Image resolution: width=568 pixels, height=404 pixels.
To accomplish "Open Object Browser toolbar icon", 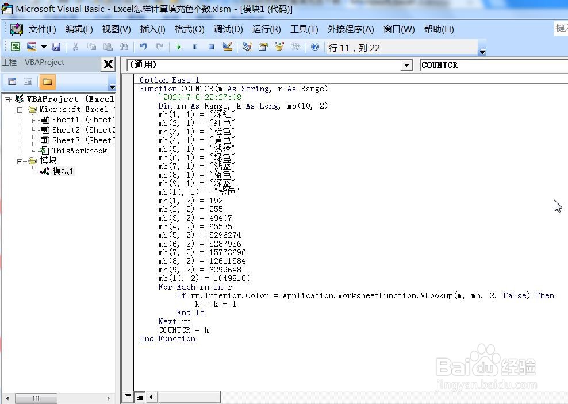I will [279, 47].
